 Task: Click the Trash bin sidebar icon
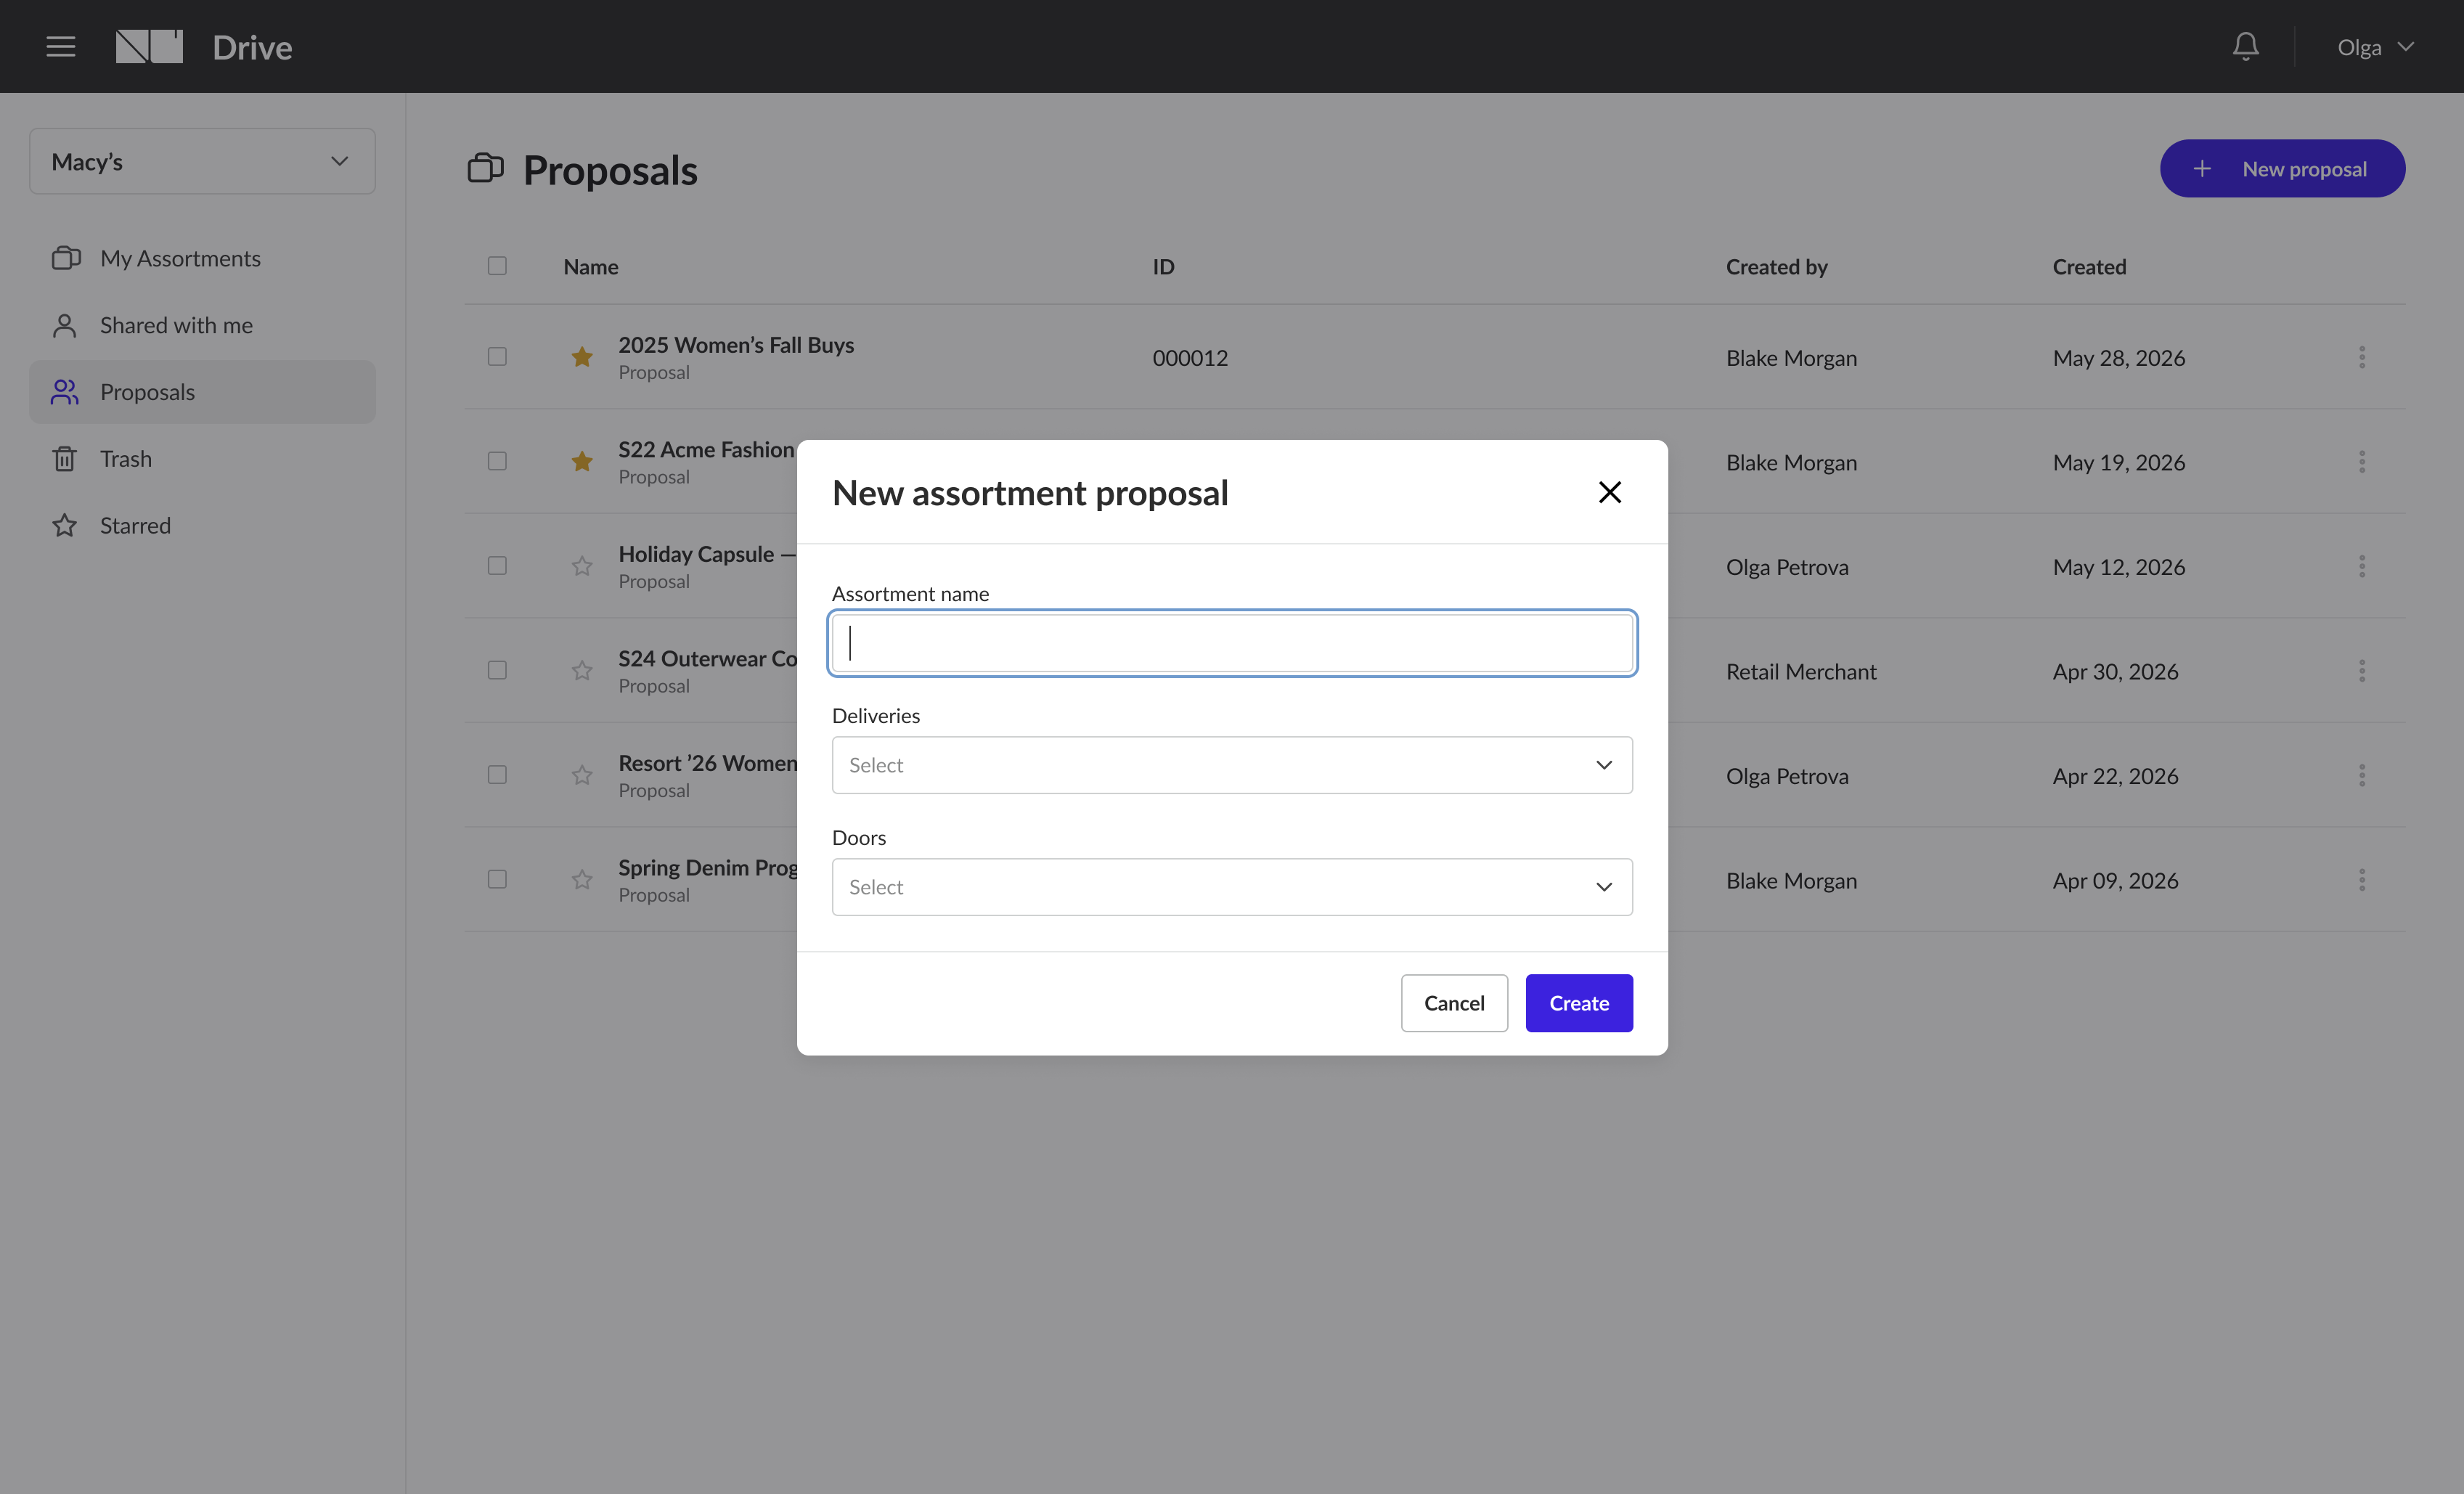click(65, 459)
